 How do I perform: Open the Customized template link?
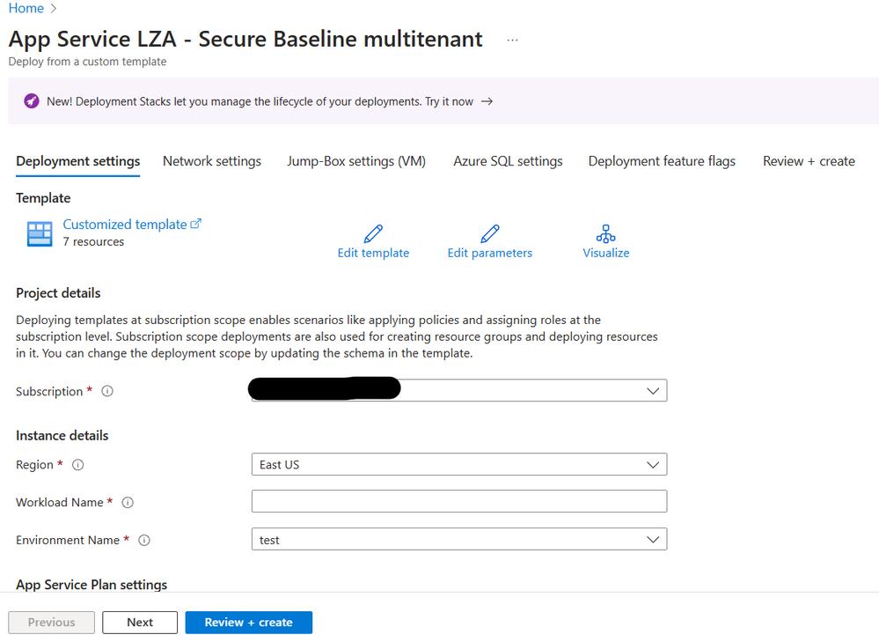click(124, 225)
